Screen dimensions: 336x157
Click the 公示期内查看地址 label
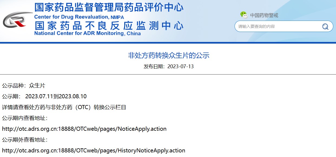point(25,118)
